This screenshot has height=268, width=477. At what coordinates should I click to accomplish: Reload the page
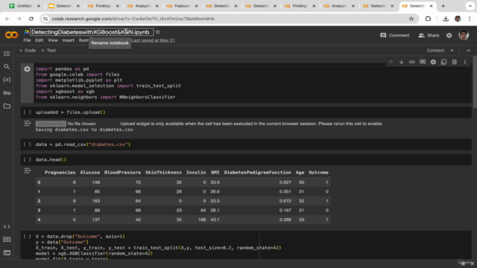(x=31, y=19)
